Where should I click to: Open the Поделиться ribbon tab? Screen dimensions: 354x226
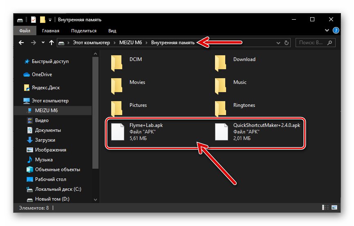tap(83, 31)
